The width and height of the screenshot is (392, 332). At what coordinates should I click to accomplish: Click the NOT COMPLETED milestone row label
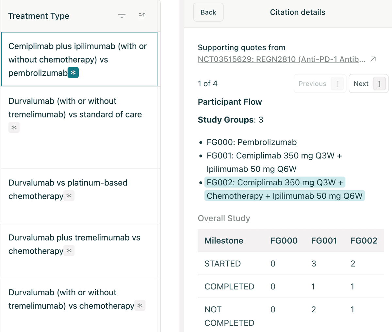click(x=229, y=316)
